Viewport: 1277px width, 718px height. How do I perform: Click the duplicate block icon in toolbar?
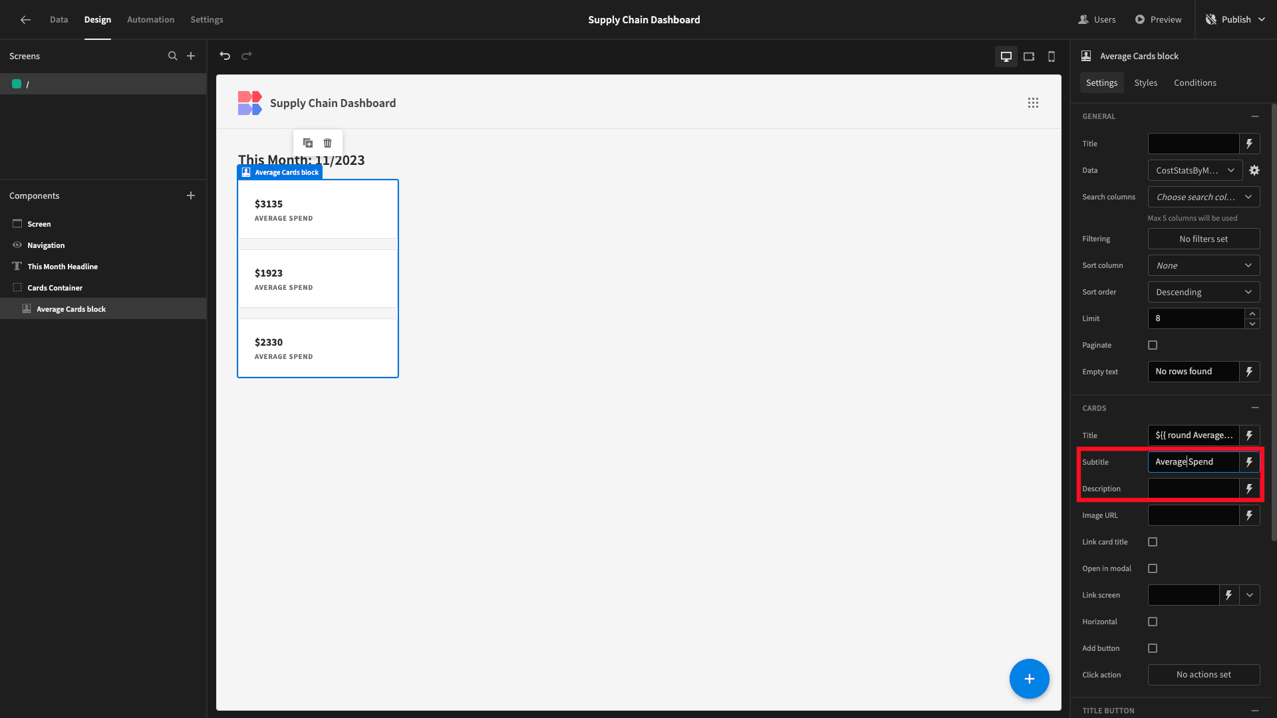(x=307, y=142)
